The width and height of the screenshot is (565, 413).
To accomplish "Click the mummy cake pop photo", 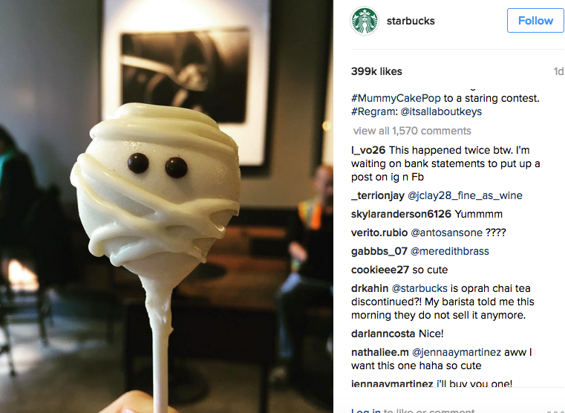I will click(166, 206).
